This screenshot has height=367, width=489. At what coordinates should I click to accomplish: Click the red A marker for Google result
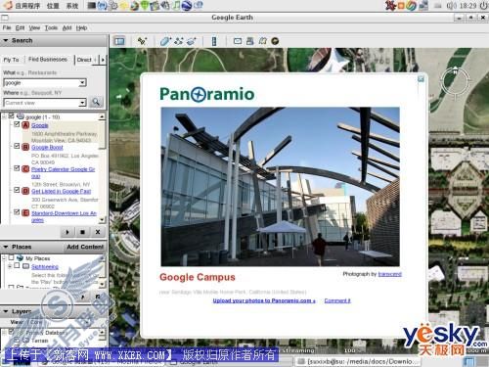[25, 125]
